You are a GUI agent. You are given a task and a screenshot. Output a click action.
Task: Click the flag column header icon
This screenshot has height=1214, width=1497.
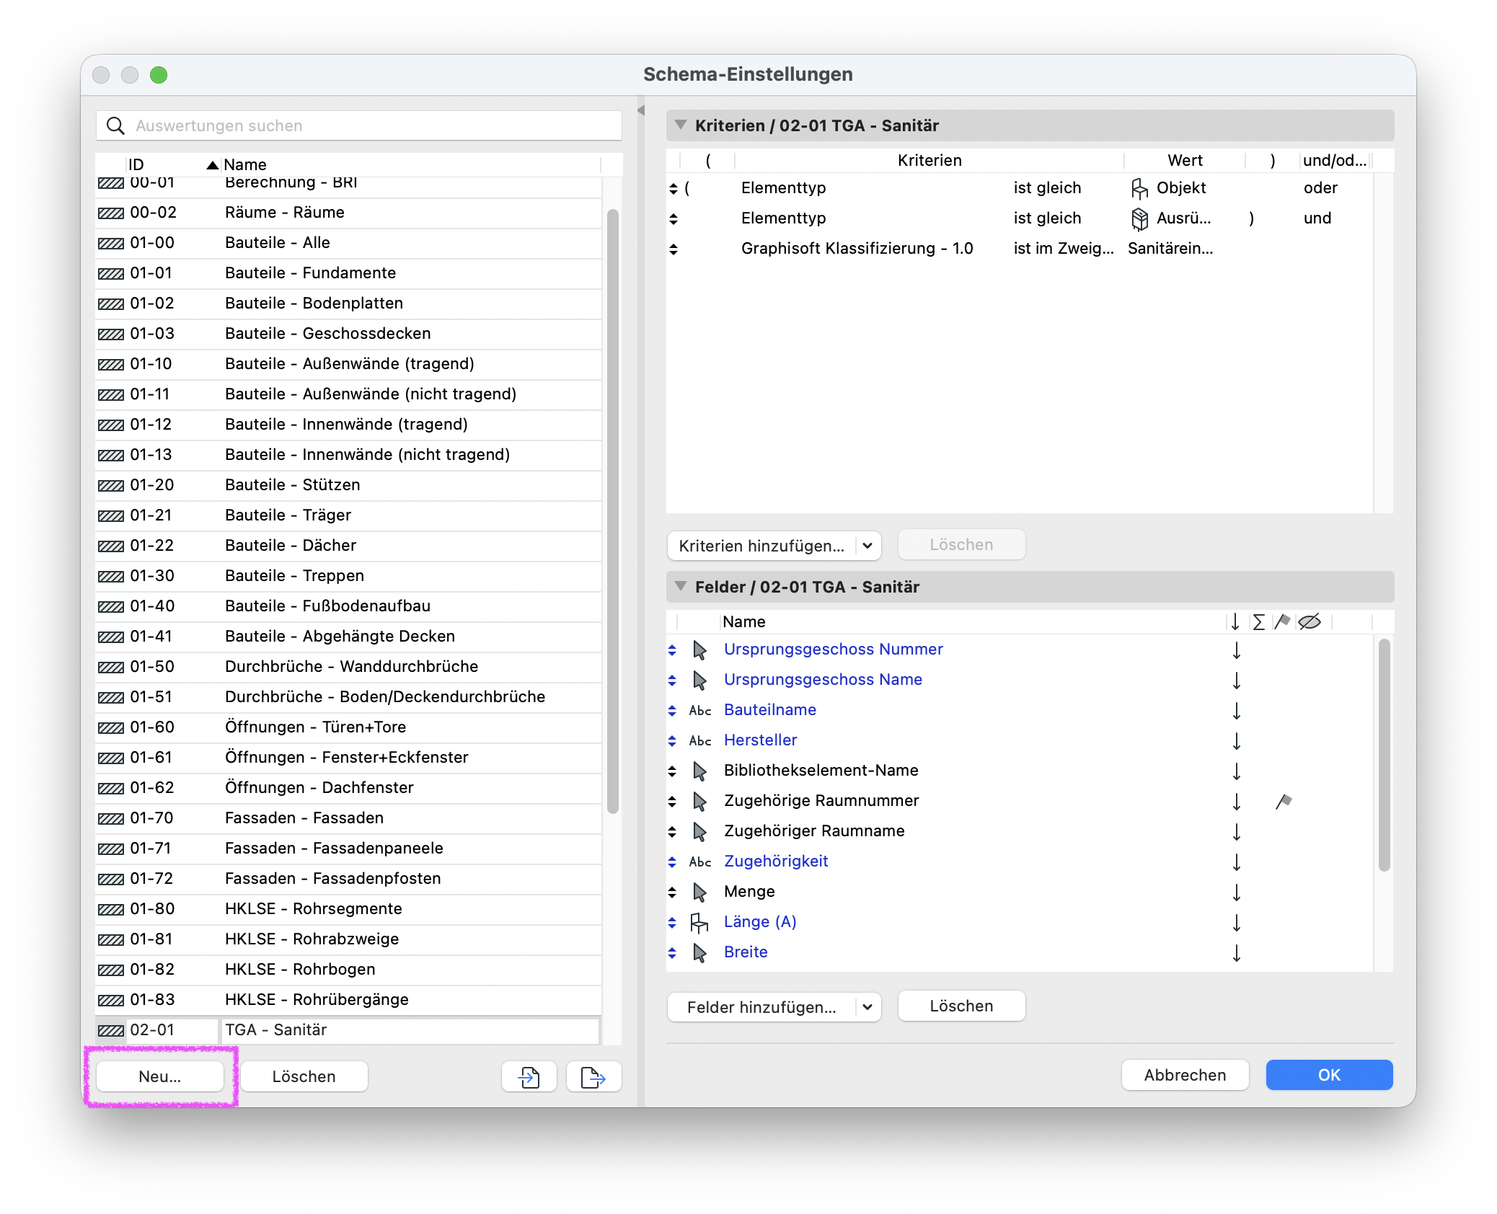click(1281, 621)
